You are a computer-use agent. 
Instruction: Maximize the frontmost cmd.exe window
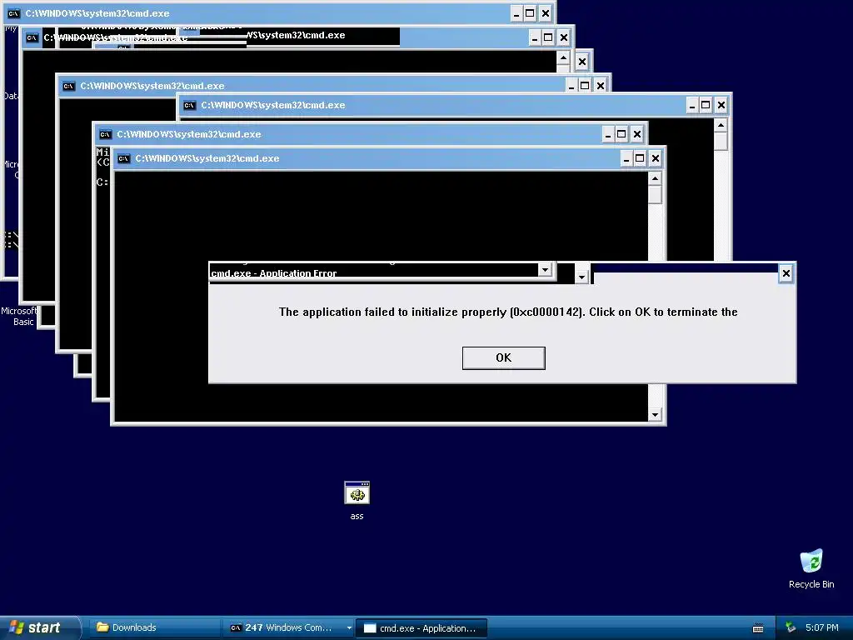click(640, 158)
